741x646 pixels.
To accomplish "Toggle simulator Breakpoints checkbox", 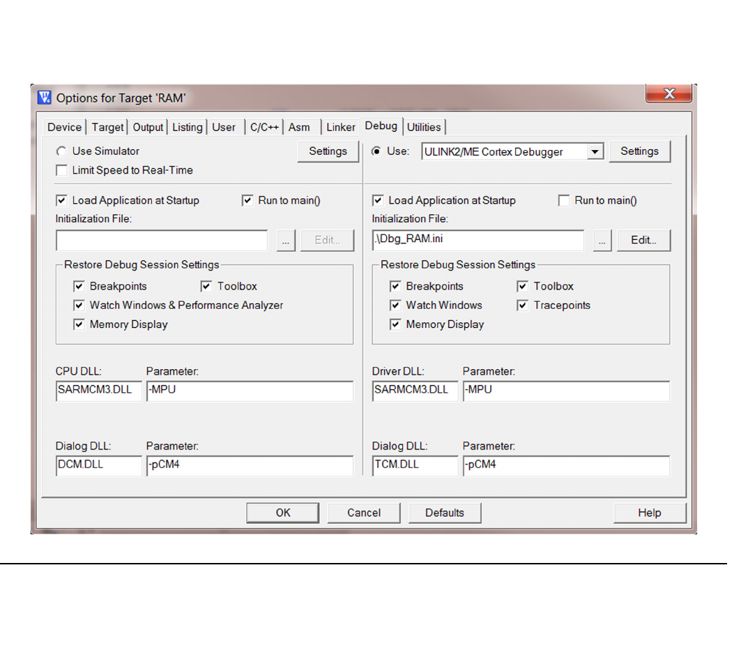I will (x=79, y=286).
